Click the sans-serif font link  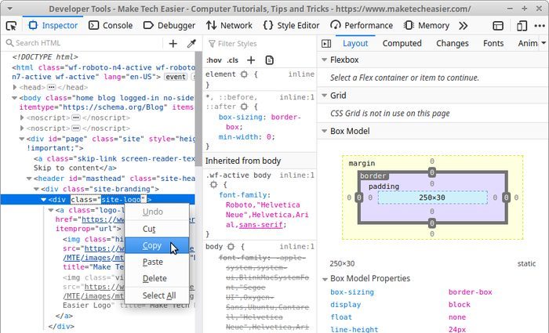[261, 225]
